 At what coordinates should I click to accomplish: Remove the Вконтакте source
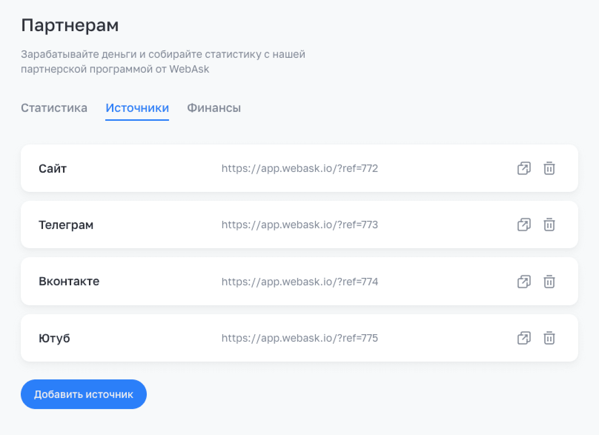coord(549,282)
